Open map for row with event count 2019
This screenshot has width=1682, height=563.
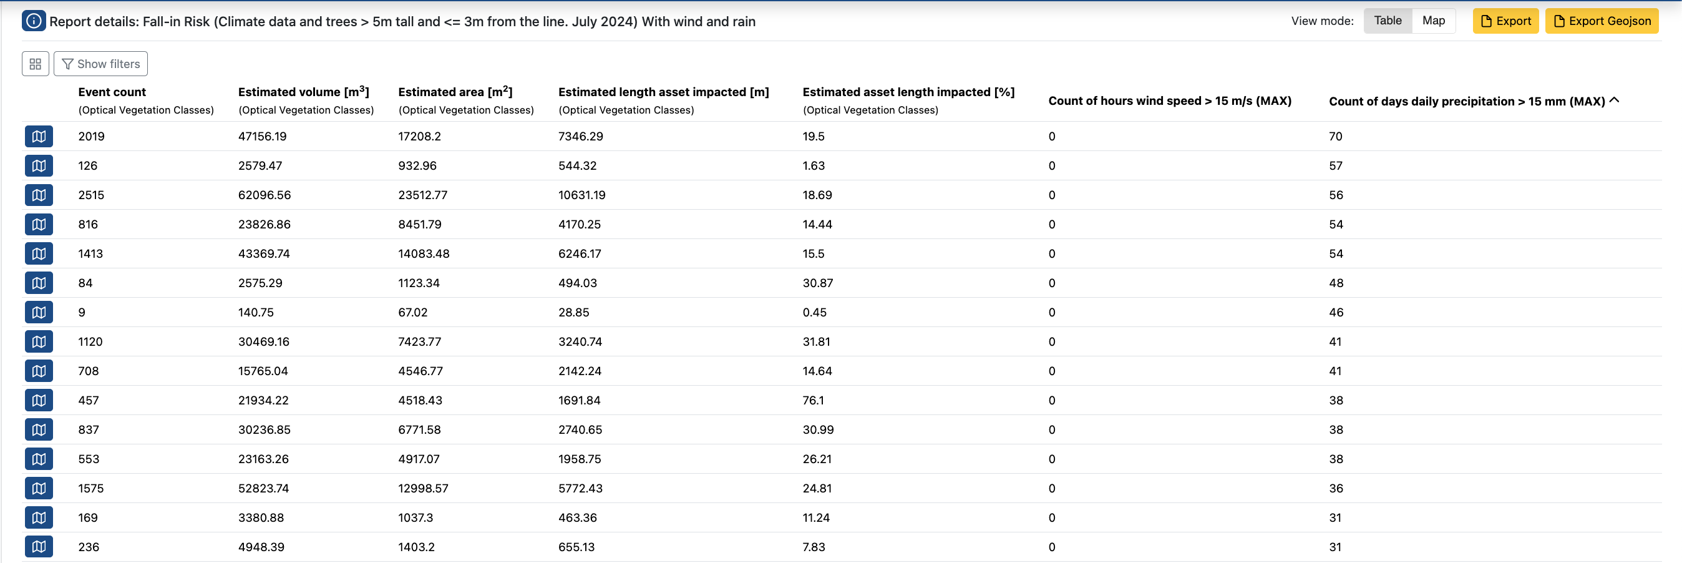(x=39, y=137)
